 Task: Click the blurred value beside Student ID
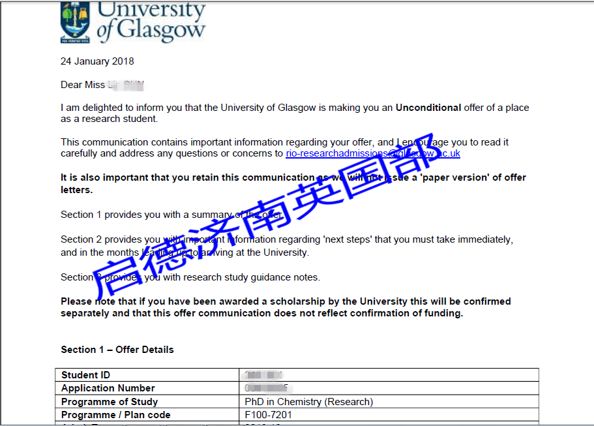(x=263, y=375)
